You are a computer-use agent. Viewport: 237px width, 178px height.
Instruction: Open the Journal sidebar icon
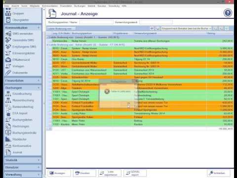8,152
